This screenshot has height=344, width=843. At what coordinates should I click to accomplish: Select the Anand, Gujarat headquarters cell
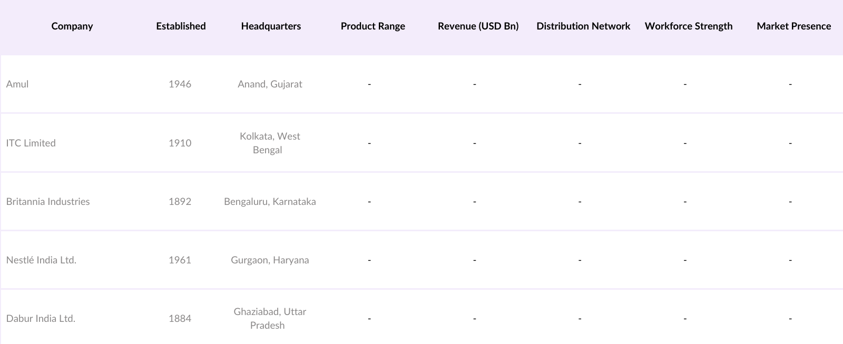coord(270,84)
